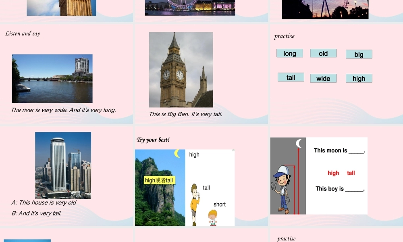Click the short cartoon boy figure
This screenshot has width=403, height=242.
[213, 217]
